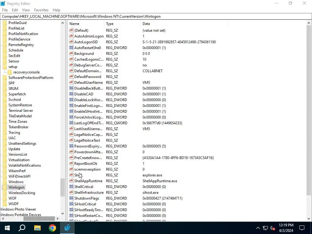This screenshot has width=312, height=234.
Task: Select the WirelessDocking key
Action: [22, 193]
